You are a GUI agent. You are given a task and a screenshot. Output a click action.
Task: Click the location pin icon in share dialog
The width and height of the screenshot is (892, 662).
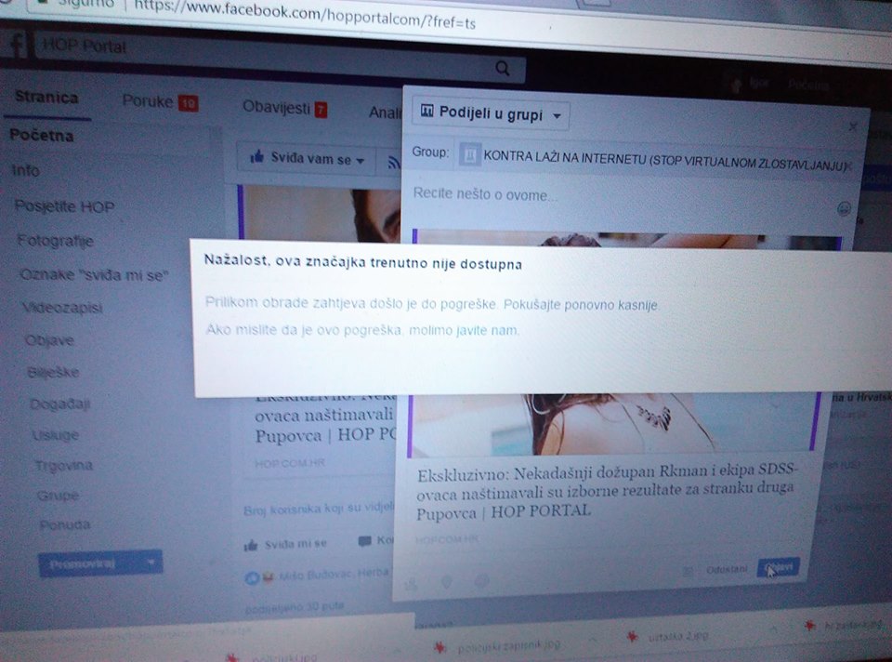click(x=447, y=582)
